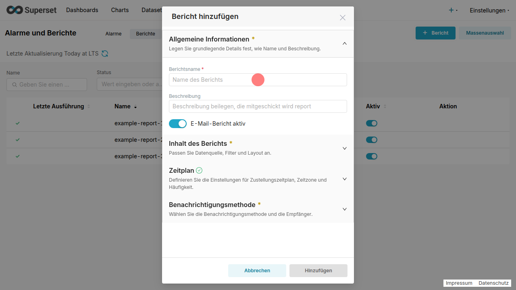The height and width of the screenshot is (290, 516).
Task: Click the Massenauswahl button
Action: point(485,33)
